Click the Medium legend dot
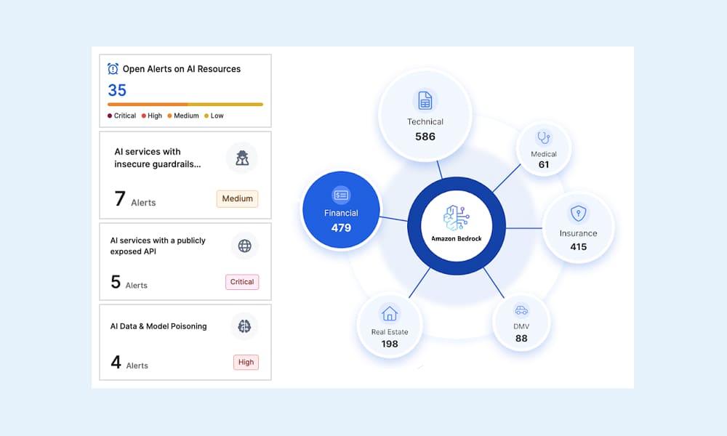The width and height of the screenshot is (727, 436). point(169,116)
